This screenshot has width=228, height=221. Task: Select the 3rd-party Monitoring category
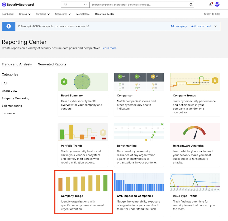15,98
